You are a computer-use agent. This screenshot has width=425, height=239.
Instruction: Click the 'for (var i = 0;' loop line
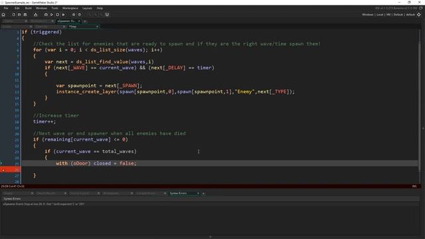[x=98, y=50]
